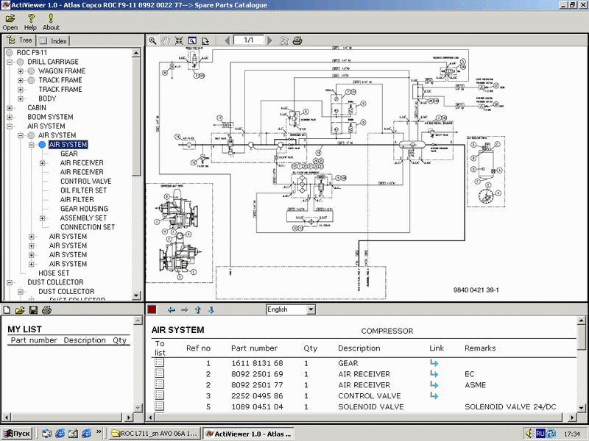Select the zoom in magnifier tool

(x=152, y=41)
